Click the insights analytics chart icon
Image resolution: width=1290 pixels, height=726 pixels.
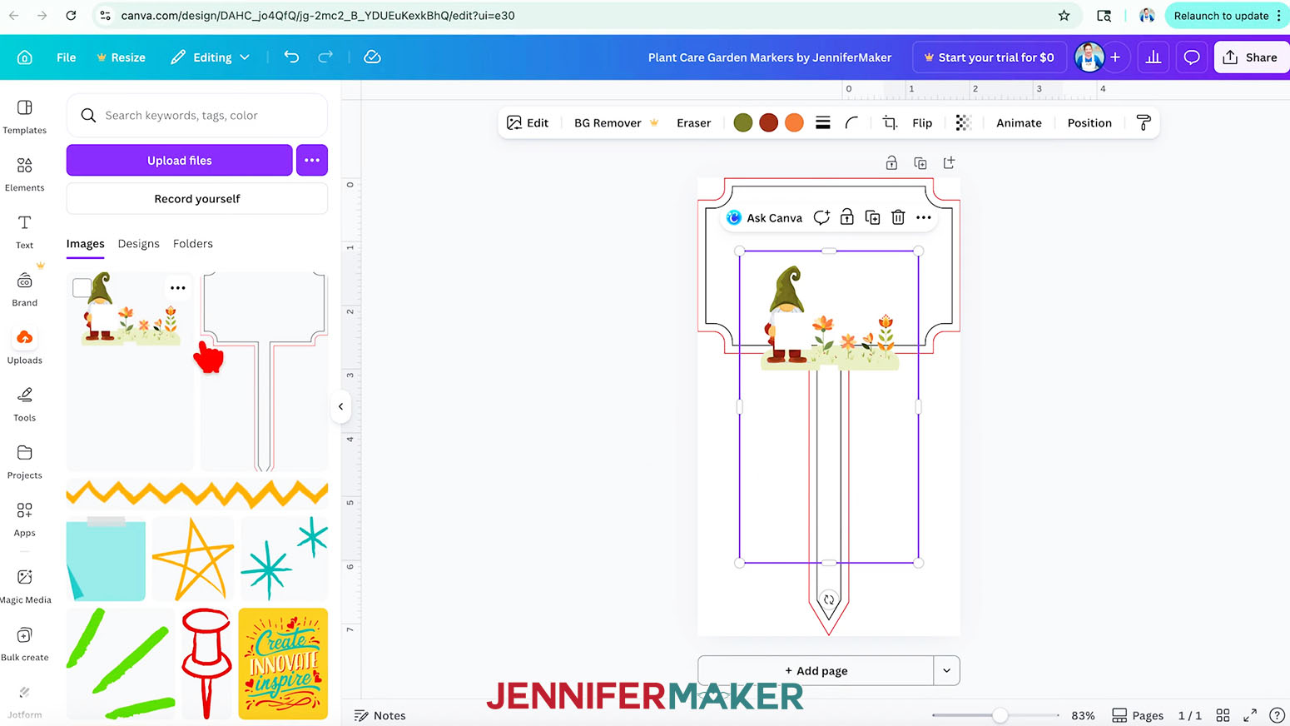(1154, 57)
